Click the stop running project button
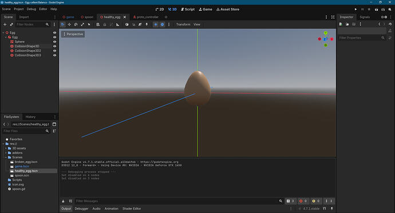Screen dimensions: 395x213 pos(369,9)
